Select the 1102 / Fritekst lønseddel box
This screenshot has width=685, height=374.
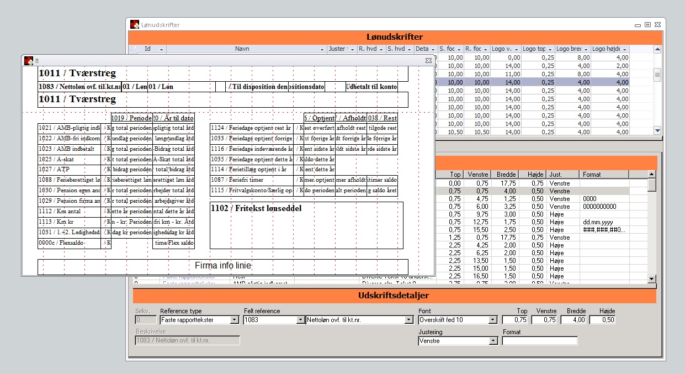306,225
